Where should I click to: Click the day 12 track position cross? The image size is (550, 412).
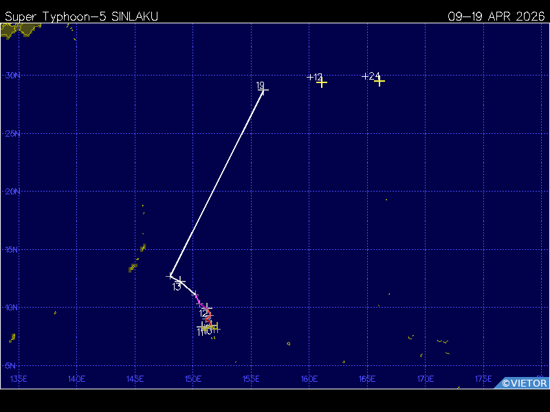pos(206,308)
